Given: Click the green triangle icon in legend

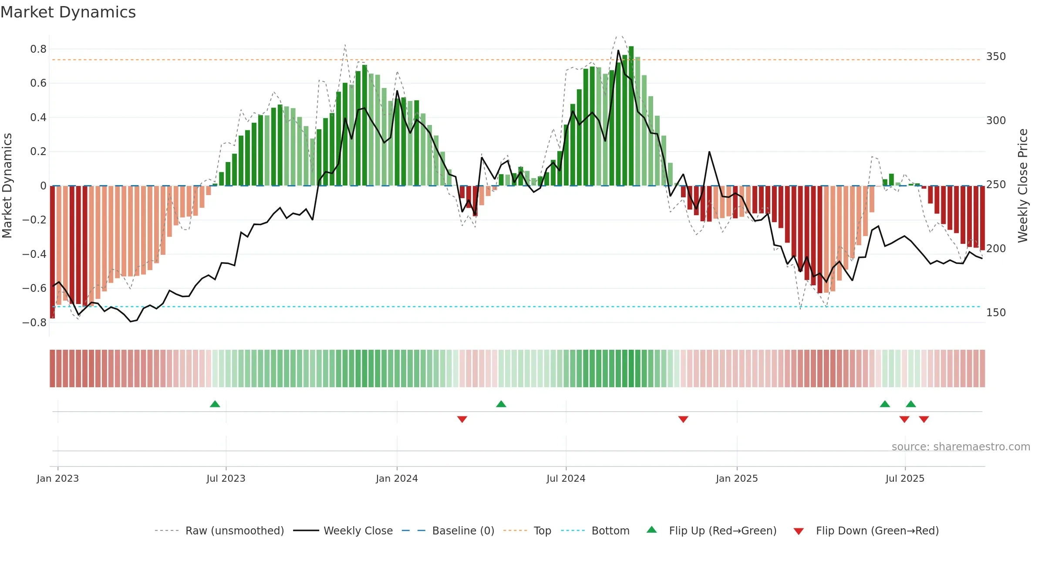Looking at the screenshot, I should point(652,530).
